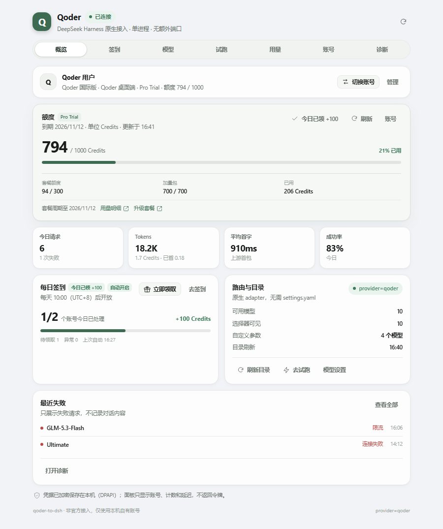This screenshot has width=443, height=529.
Task: Click the +100 Credits label in check-in card
Action: click(193, 319)
